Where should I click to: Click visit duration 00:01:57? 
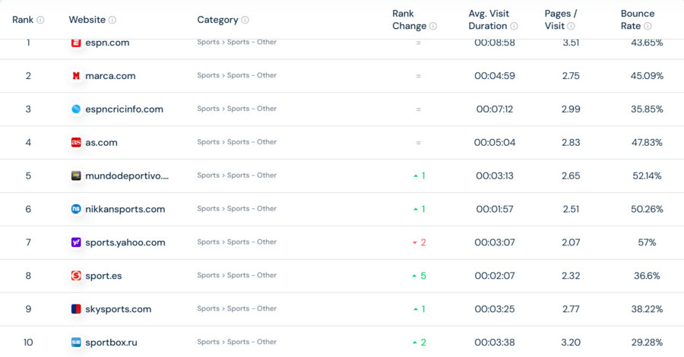[495, 209]
